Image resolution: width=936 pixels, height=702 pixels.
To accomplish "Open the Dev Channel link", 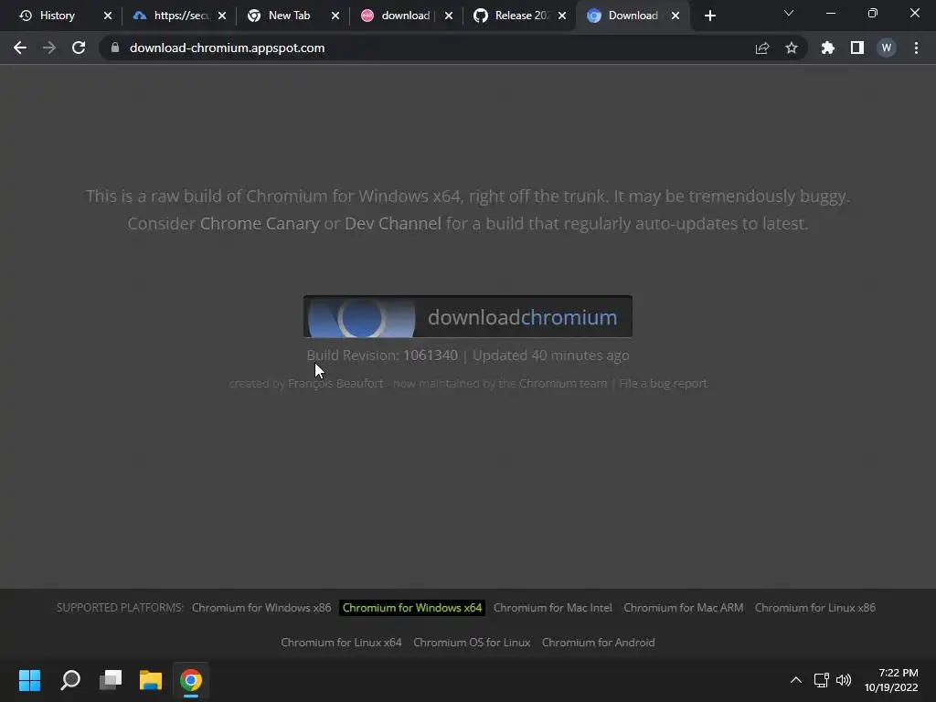I will (x=393, y=223).
